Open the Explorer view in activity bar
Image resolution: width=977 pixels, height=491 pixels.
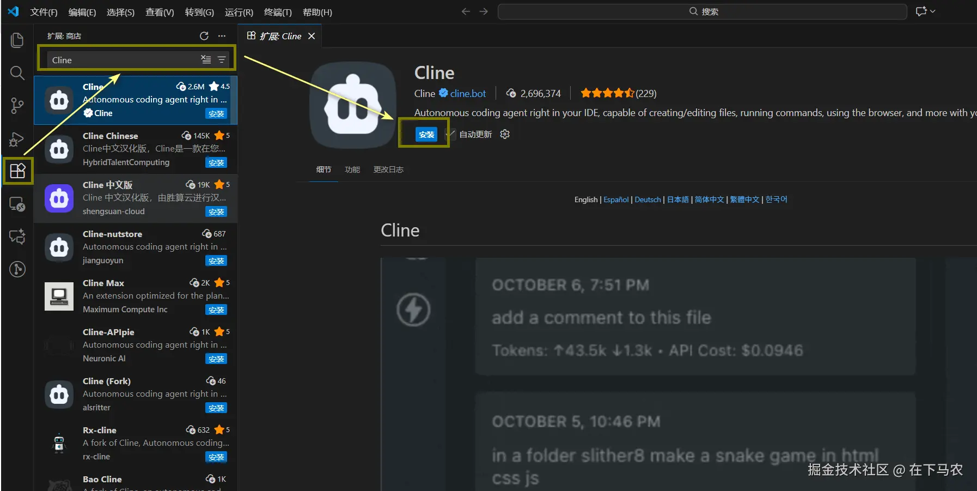click(17, 40)
